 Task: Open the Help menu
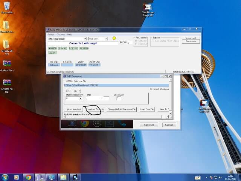[70, 34]
